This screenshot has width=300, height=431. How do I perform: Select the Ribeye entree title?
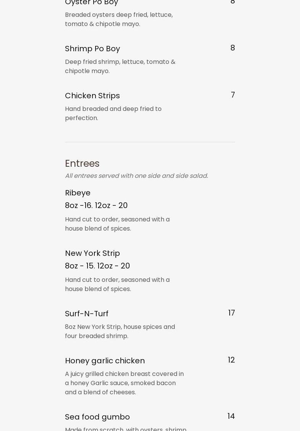point(78,193)
